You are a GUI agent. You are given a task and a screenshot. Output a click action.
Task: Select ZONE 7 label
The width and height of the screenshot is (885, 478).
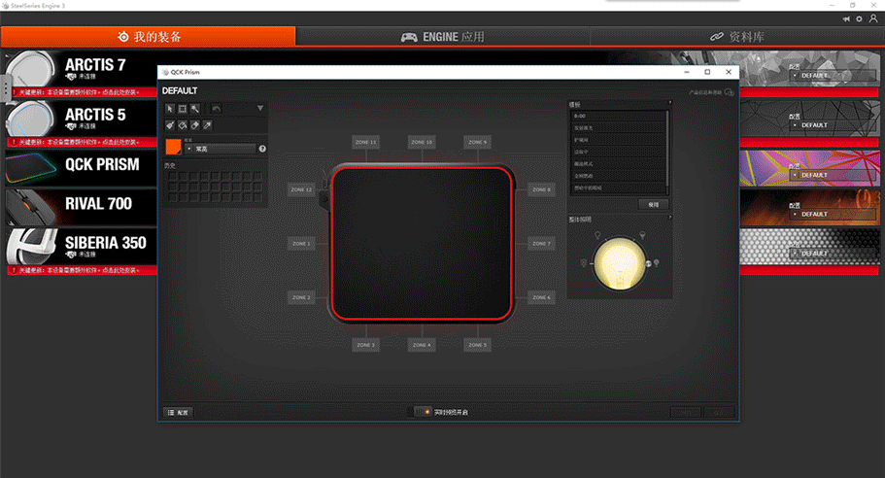541,244
